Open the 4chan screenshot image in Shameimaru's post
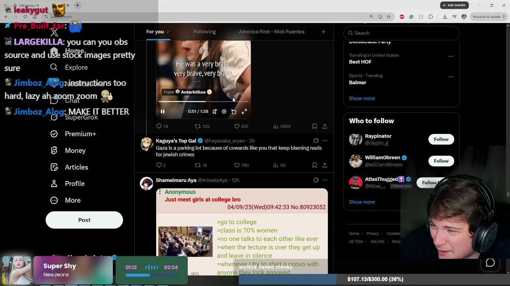Viewport: 510px width, 286px height. 242,231
